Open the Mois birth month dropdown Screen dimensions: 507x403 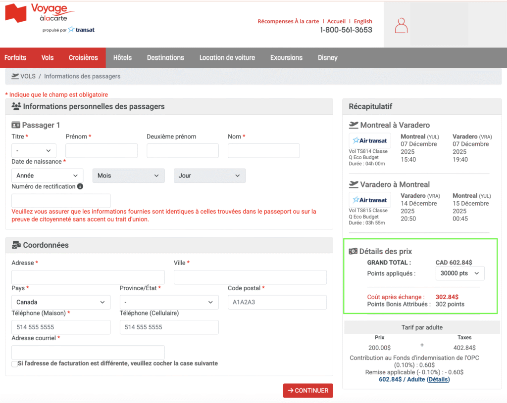tap(128, 176)
